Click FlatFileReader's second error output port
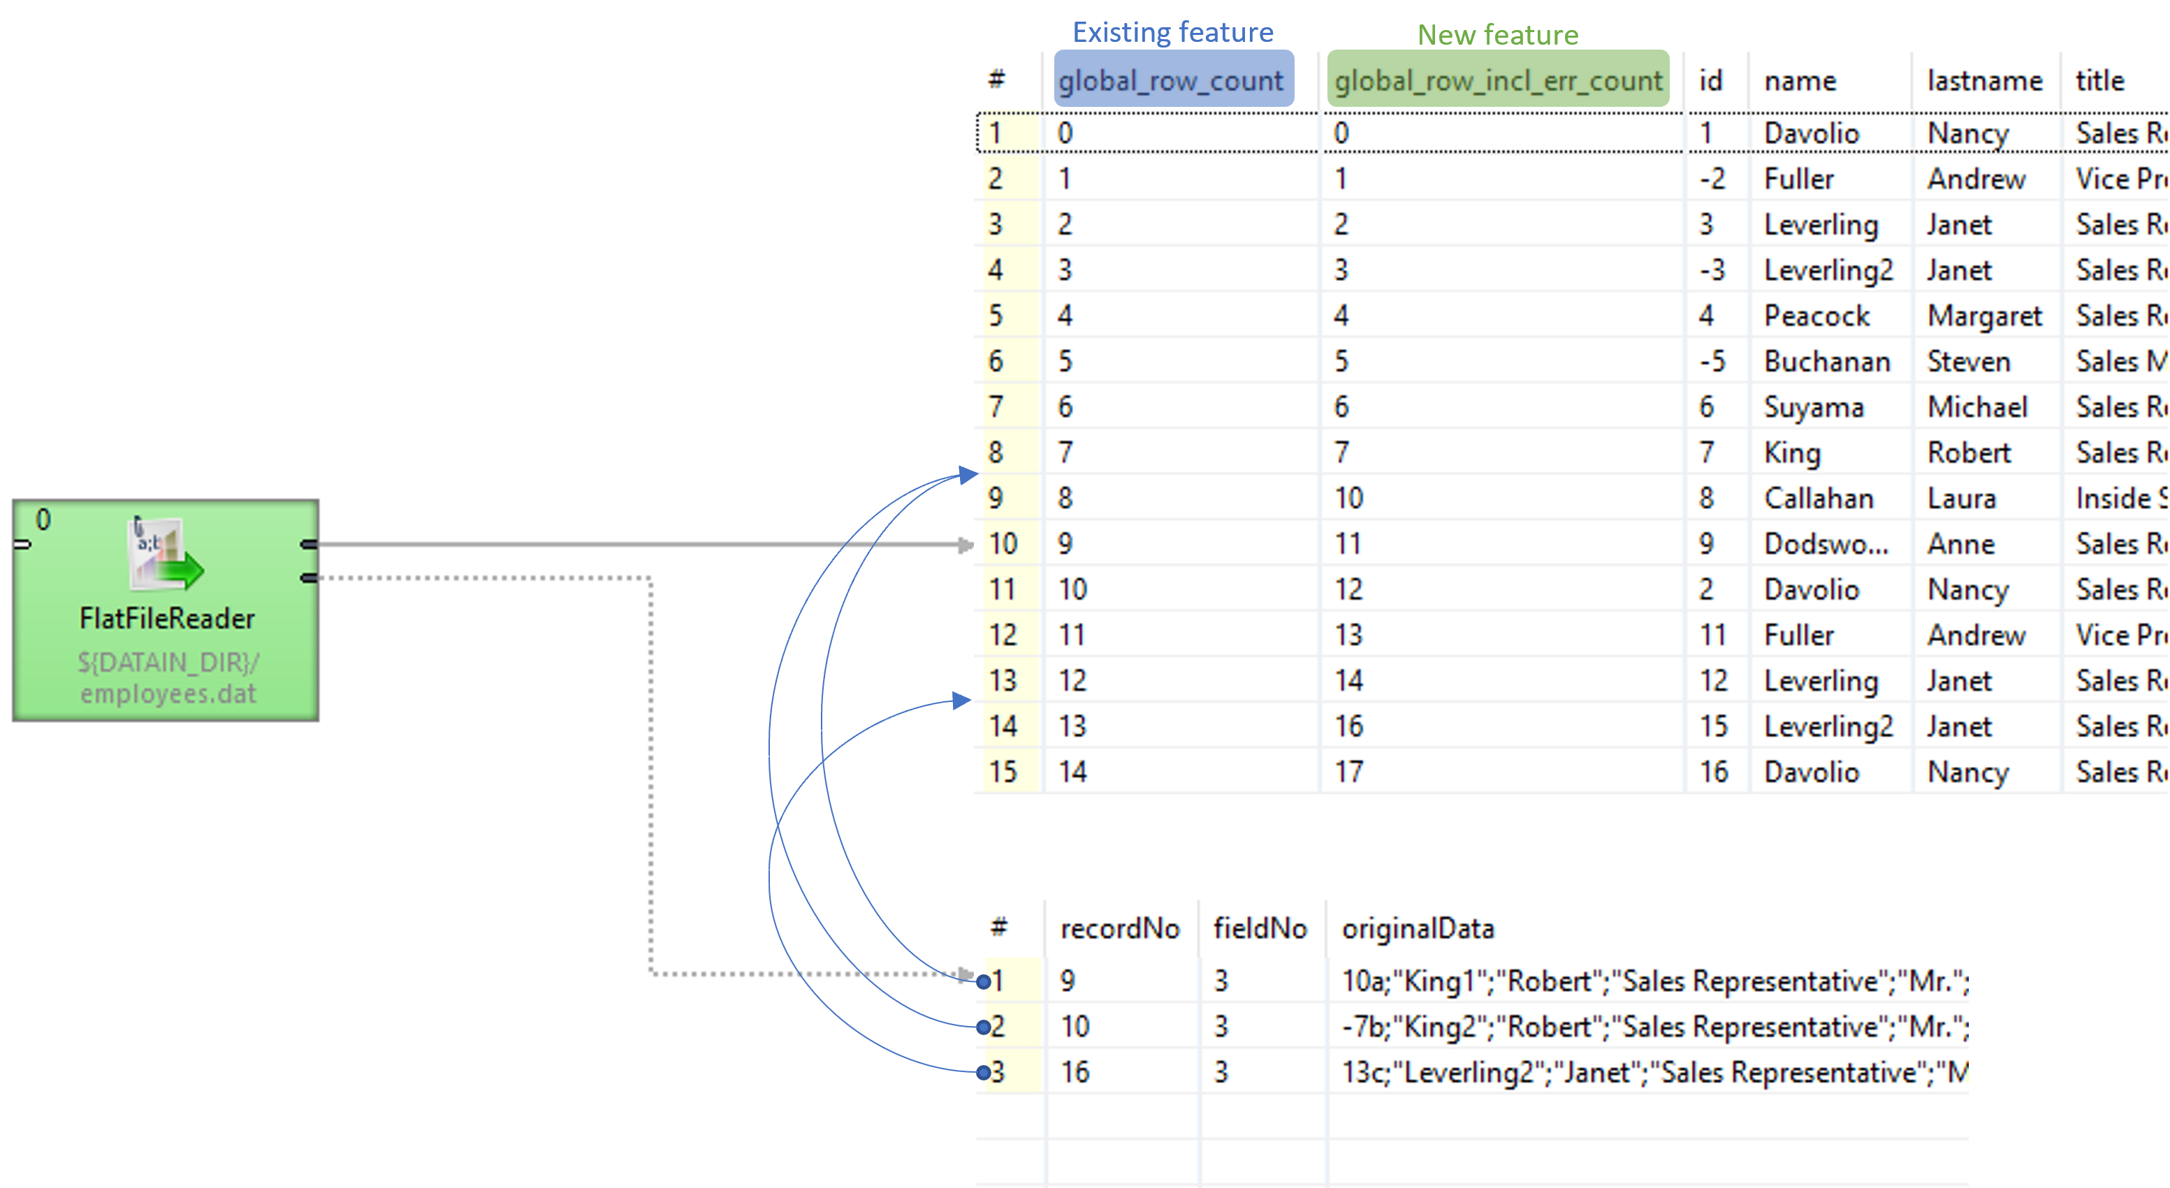2170x1188 pixels. coord(310,578)
